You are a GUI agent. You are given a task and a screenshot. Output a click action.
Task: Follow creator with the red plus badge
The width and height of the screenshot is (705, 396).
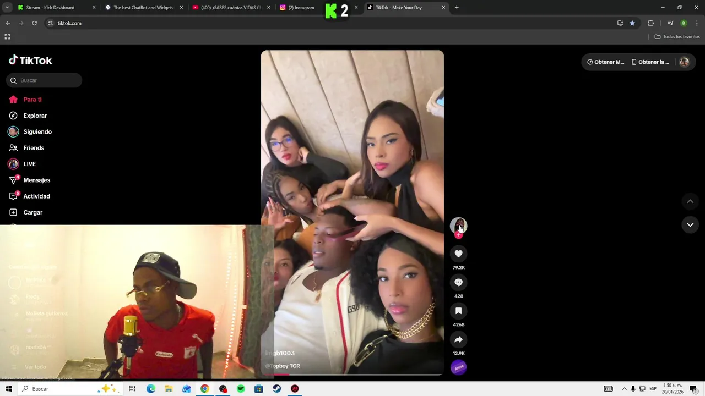tap(458, 235)
